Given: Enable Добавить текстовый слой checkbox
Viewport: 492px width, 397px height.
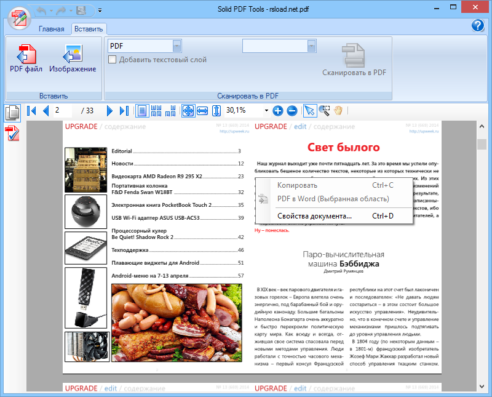Looking at the screenshot, I should 112,60.
